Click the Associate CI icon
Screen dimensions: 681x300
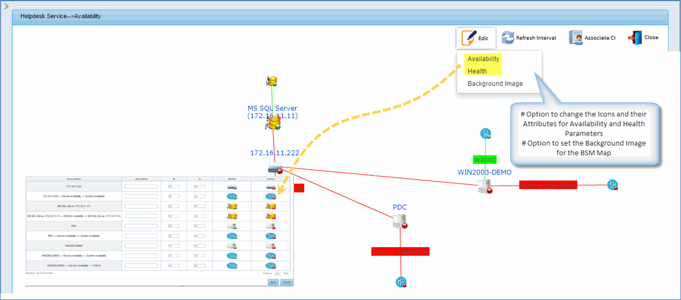576,38
